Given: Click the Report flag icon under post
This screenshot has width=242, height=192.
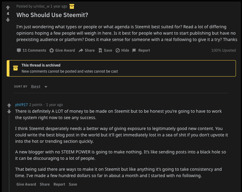Looking at the screenshot, I should coord(134,50).
